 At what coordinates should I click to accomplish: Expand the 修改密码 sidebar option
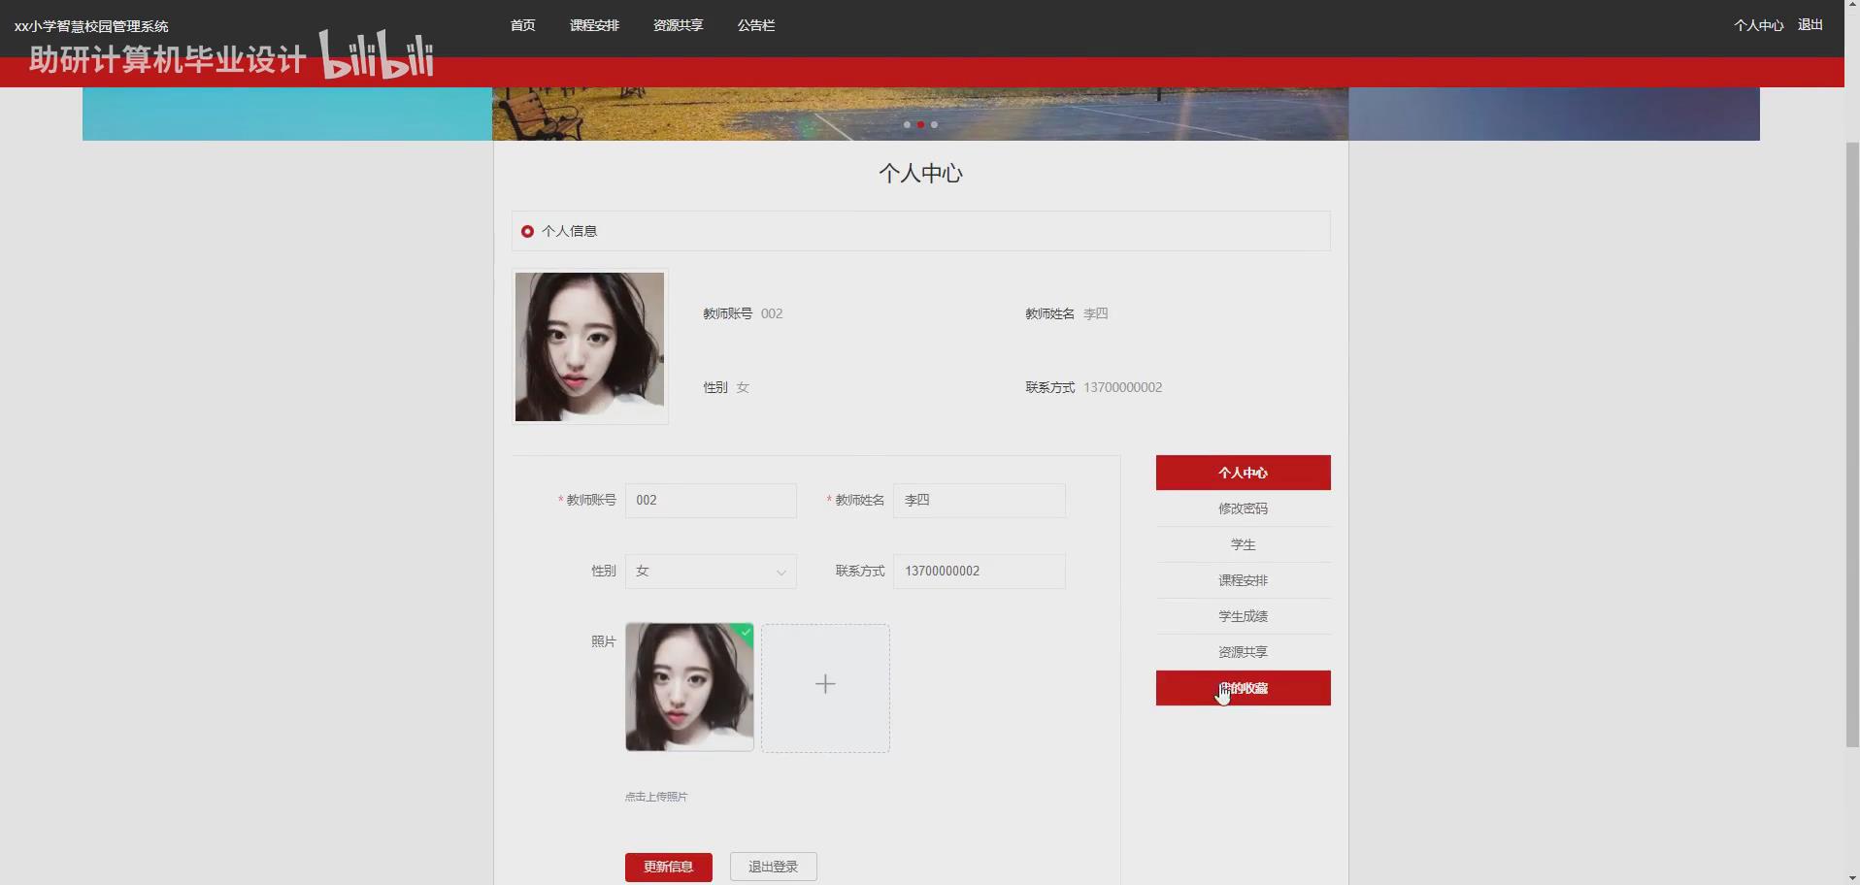(x=1242, y=508)
